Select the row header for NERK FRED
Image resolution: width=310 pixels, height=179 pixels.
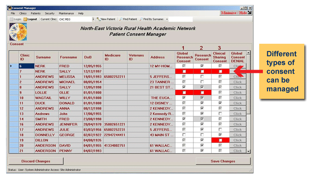pyautogui.click(x=14, y=66)
